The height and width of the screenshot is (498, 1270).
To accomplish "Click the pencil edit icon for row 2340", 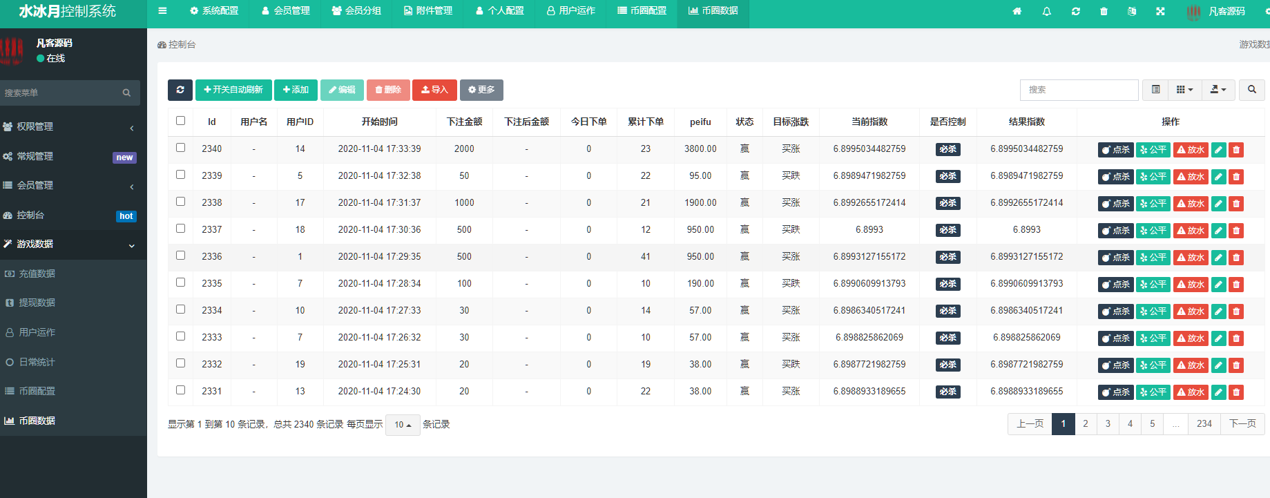I will pyautogui.click(x=1218, y=150).
